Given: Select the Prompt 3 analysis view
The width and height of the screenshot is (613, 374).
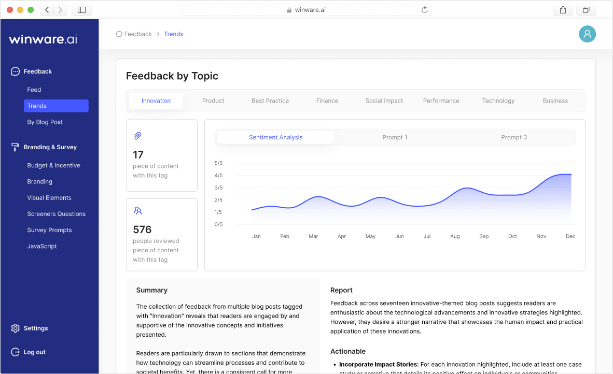Looking at the screenshot, I should click(514, 137).
